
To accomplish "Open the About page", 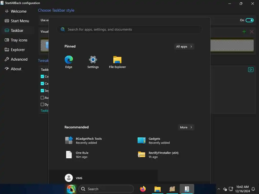I will coord(13,69).
